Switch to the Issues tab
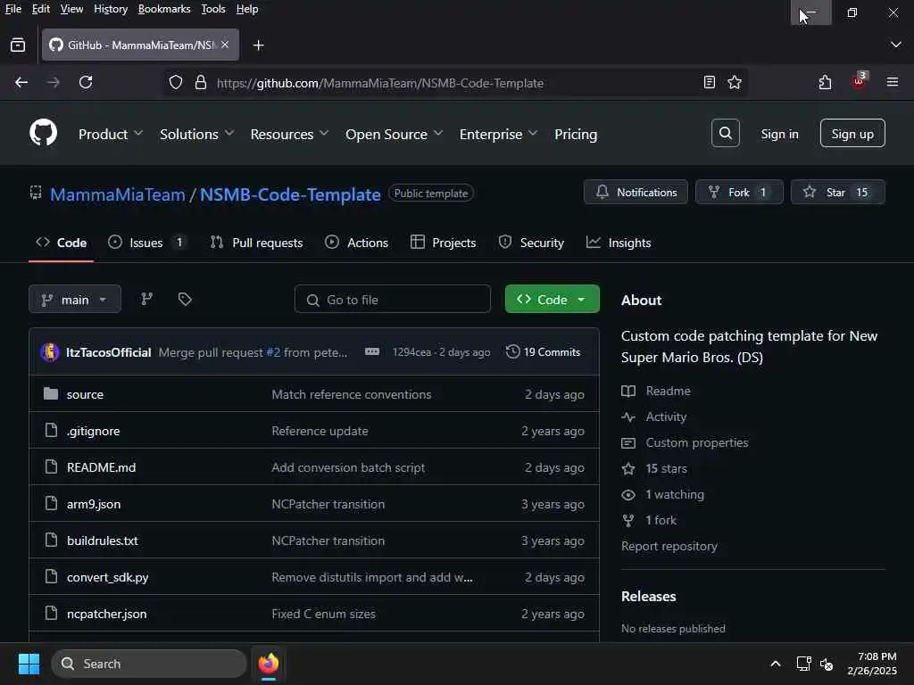Viewport: 914px width, 685px height. click(147, 243)
